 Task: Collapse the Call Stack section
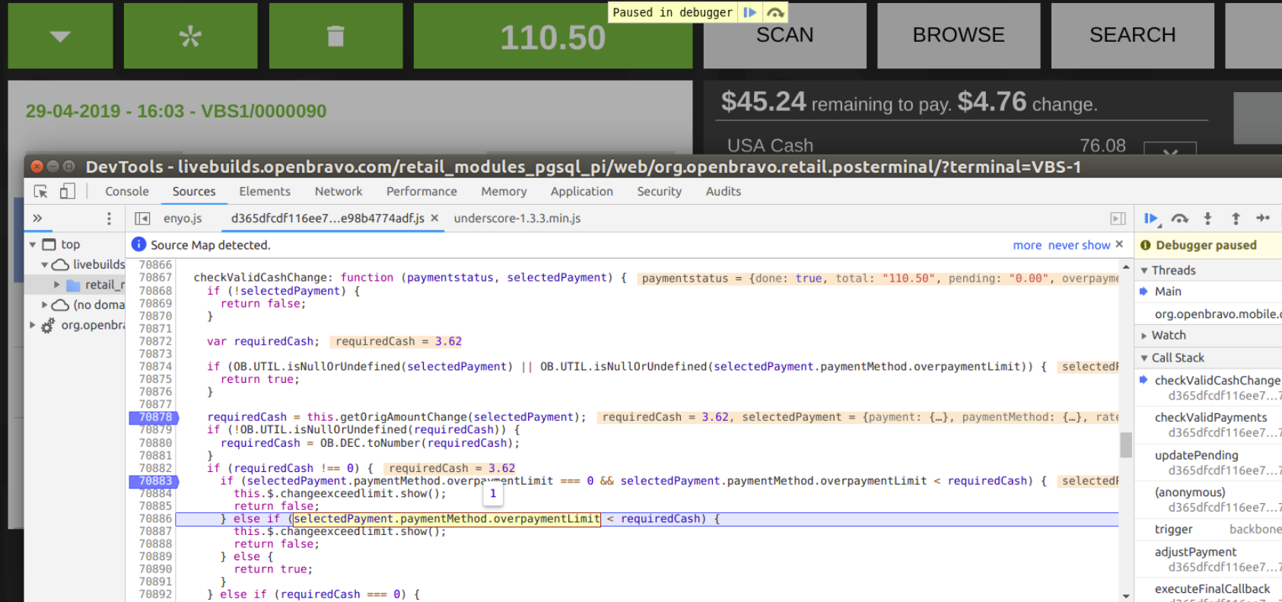pos(1177,358)
